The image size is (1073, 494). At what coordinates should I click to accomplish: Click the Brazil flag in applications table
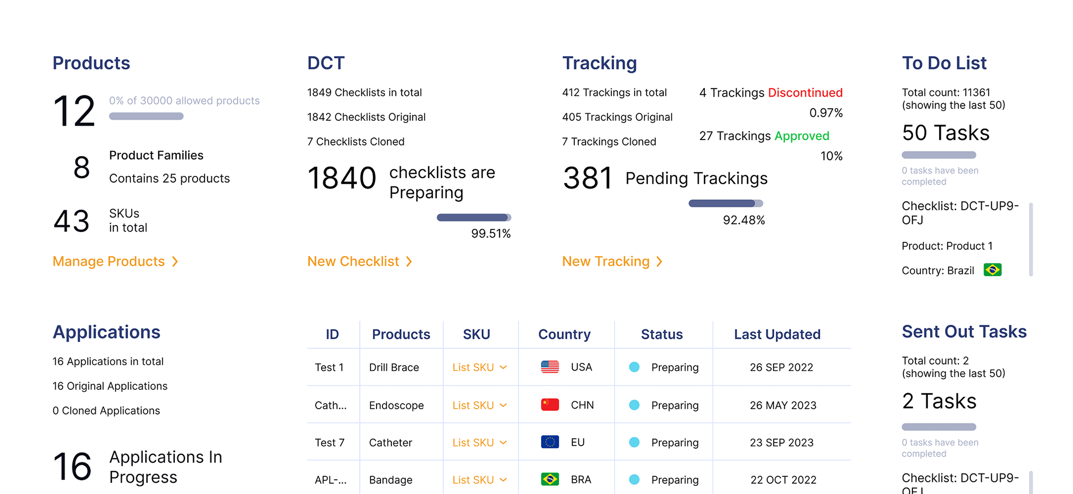[550, 479]
